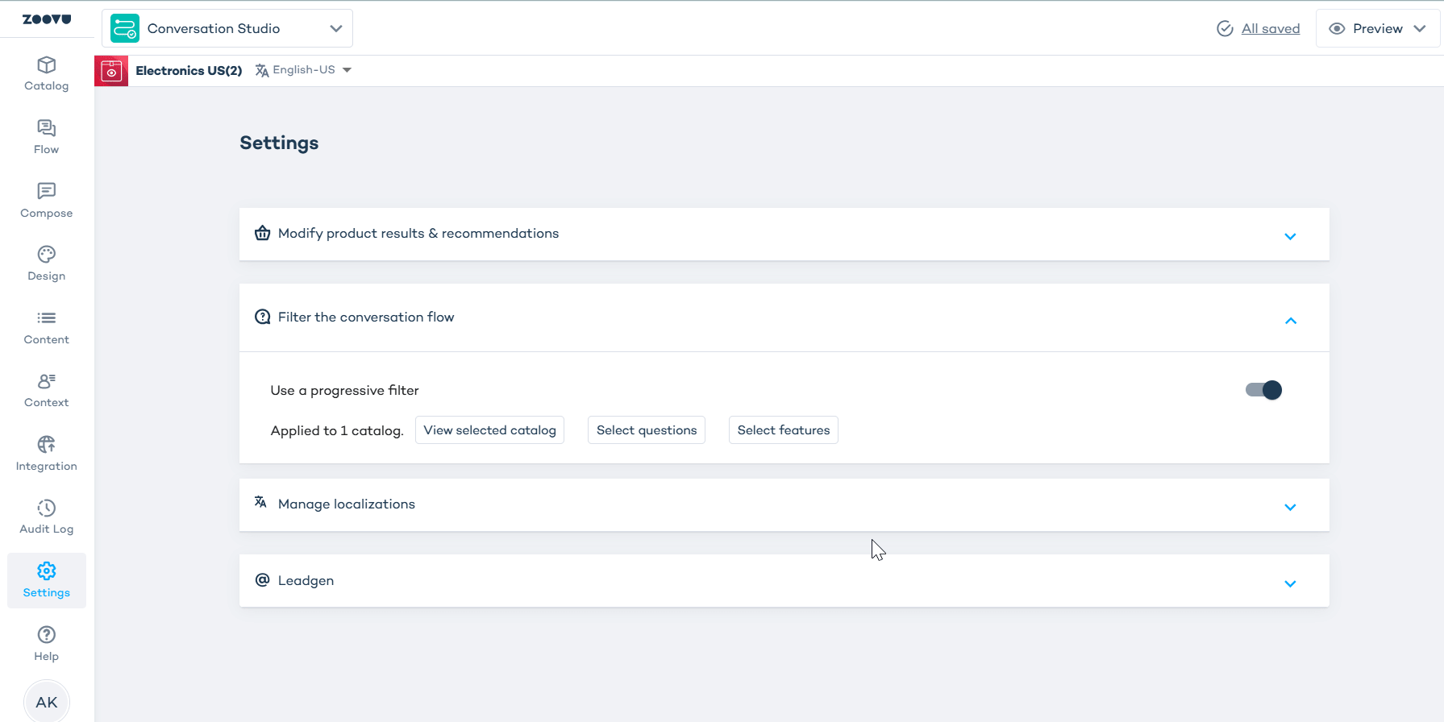Click View selected catalog button
This screenshot has height=722, width=1444.
coord(489,430)
